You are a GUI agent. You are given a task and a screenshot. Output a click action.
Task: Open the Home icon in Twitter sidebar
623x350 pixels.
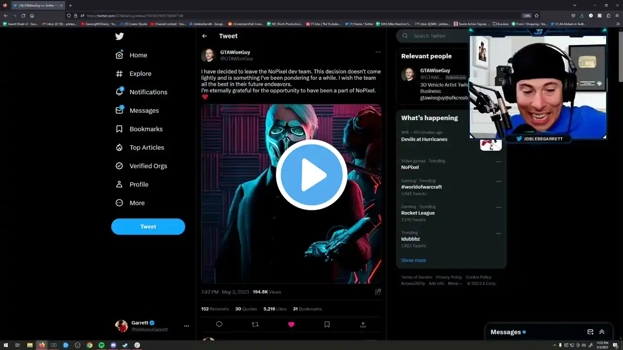pyautogui.click(x=119, y=55)
